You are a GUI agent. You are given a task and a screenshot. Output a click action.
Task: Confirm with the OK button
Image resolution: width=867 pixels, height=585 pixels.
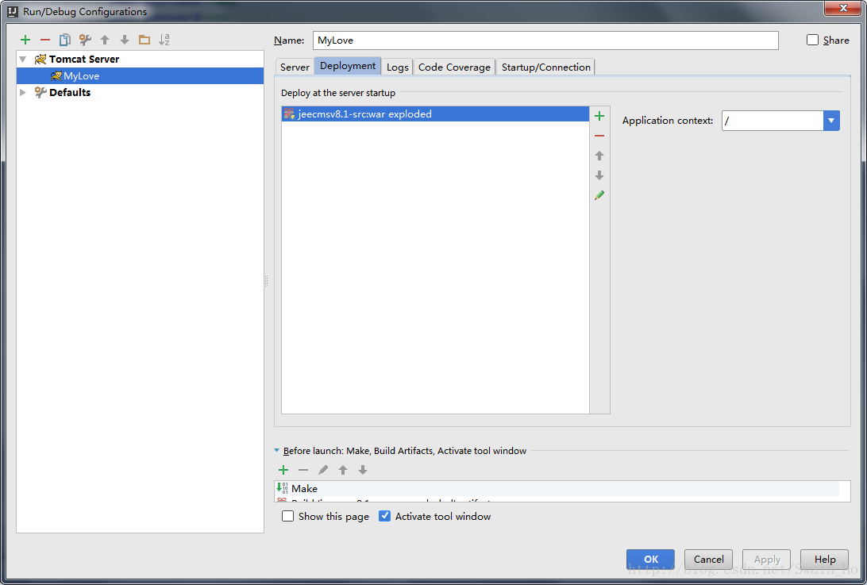point(651,559)
